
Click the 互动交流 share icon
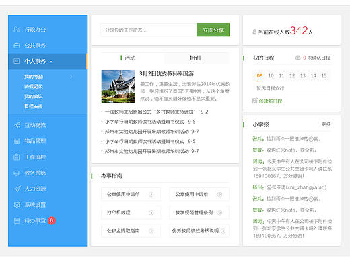[17, 126]
